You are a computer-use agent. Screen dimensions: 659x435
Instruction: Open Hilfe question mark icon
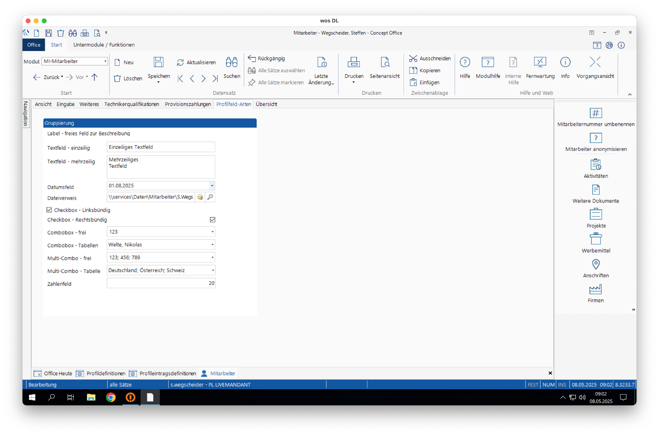[x=465, y=62]
